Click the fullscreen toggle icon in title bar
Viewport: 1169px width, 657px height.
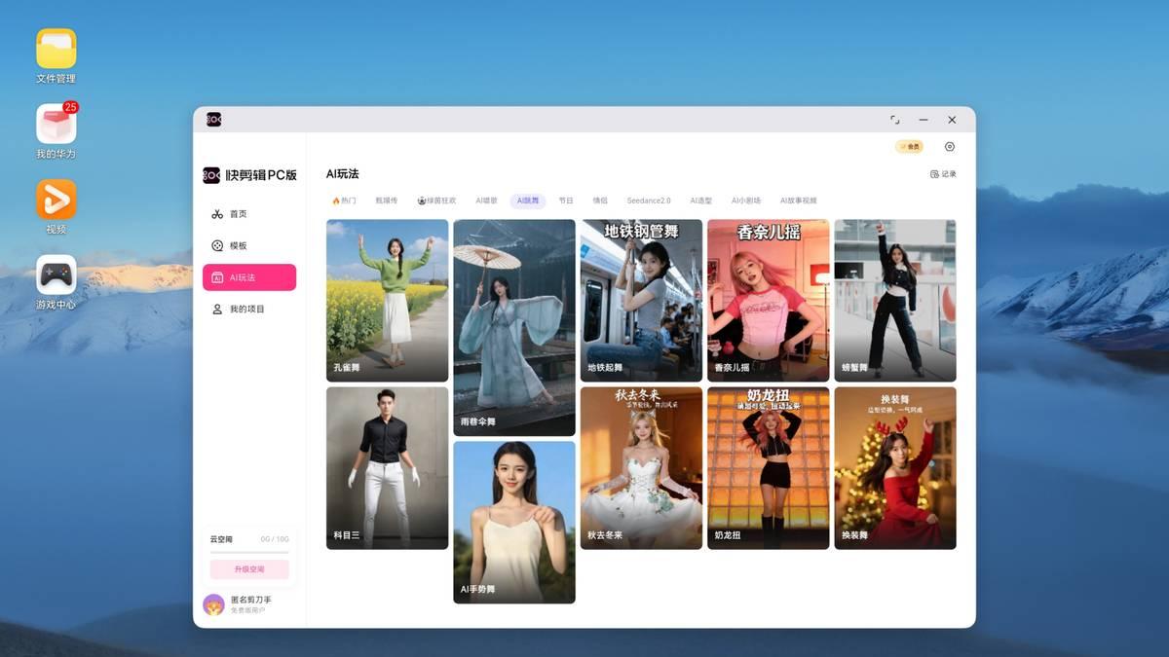894,120
